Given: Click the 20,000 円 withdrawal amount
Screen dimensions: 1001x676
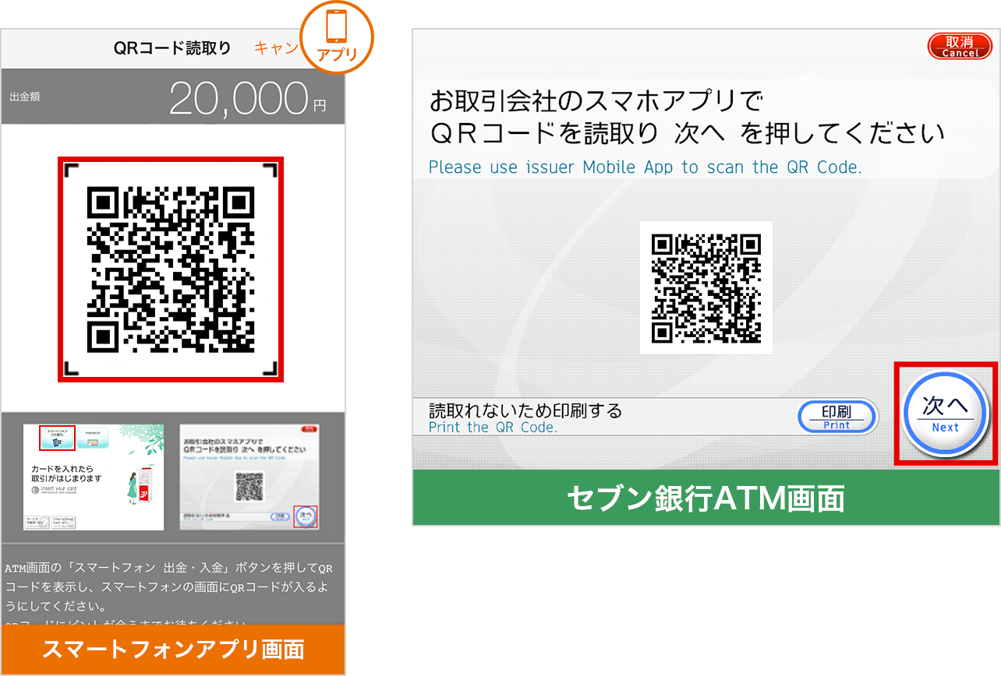Looking at the screenshot, I should click(x=246, y=98).
